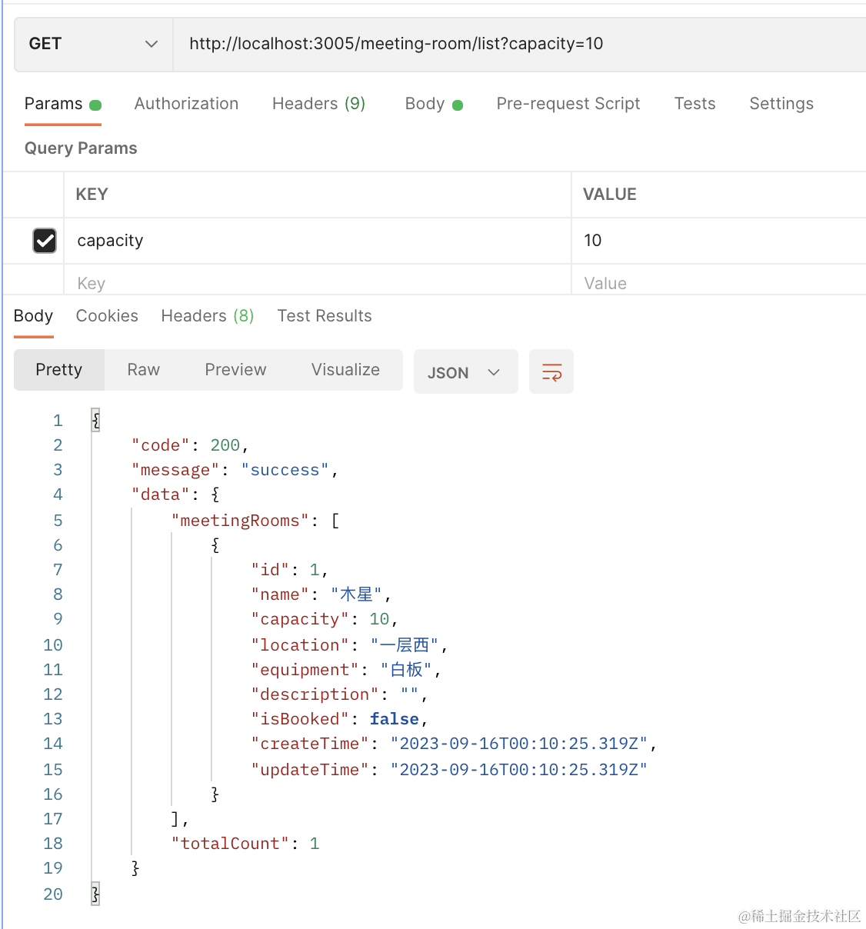Click the request URL input field

(515, 44)
